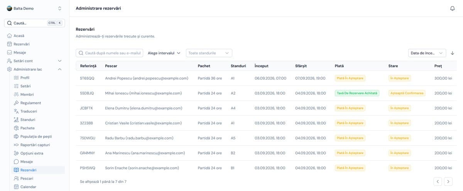This screenshot has width=463, height=191.
Task: Click the Standuri icon
Action: (16, 120)
